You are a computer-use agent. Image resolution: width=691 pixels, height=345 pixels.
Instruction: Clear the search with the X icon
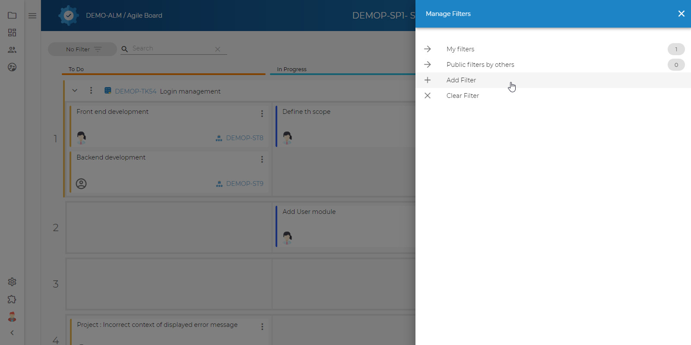tap(218, 49)
